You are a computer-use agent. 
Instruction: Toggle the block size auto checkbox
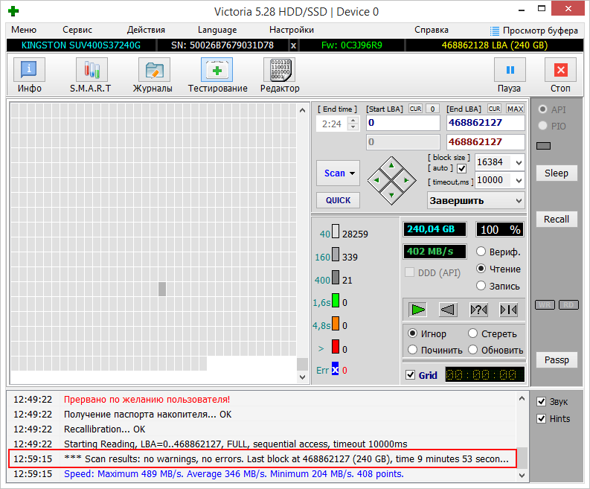[462, 168]
